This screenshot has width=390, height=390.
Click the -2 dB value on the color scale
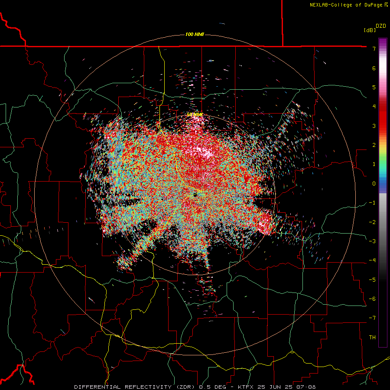pos(372,222)
